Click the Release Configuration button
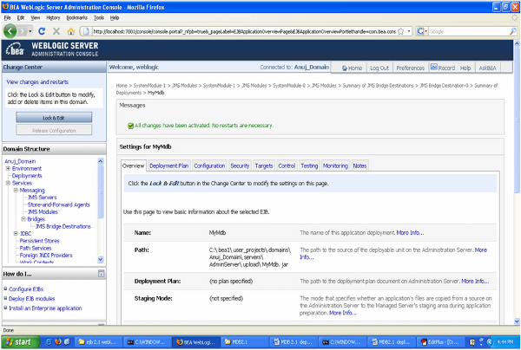Screen dimensions: 521x350 pyautogui.click(x=54, y=131)
